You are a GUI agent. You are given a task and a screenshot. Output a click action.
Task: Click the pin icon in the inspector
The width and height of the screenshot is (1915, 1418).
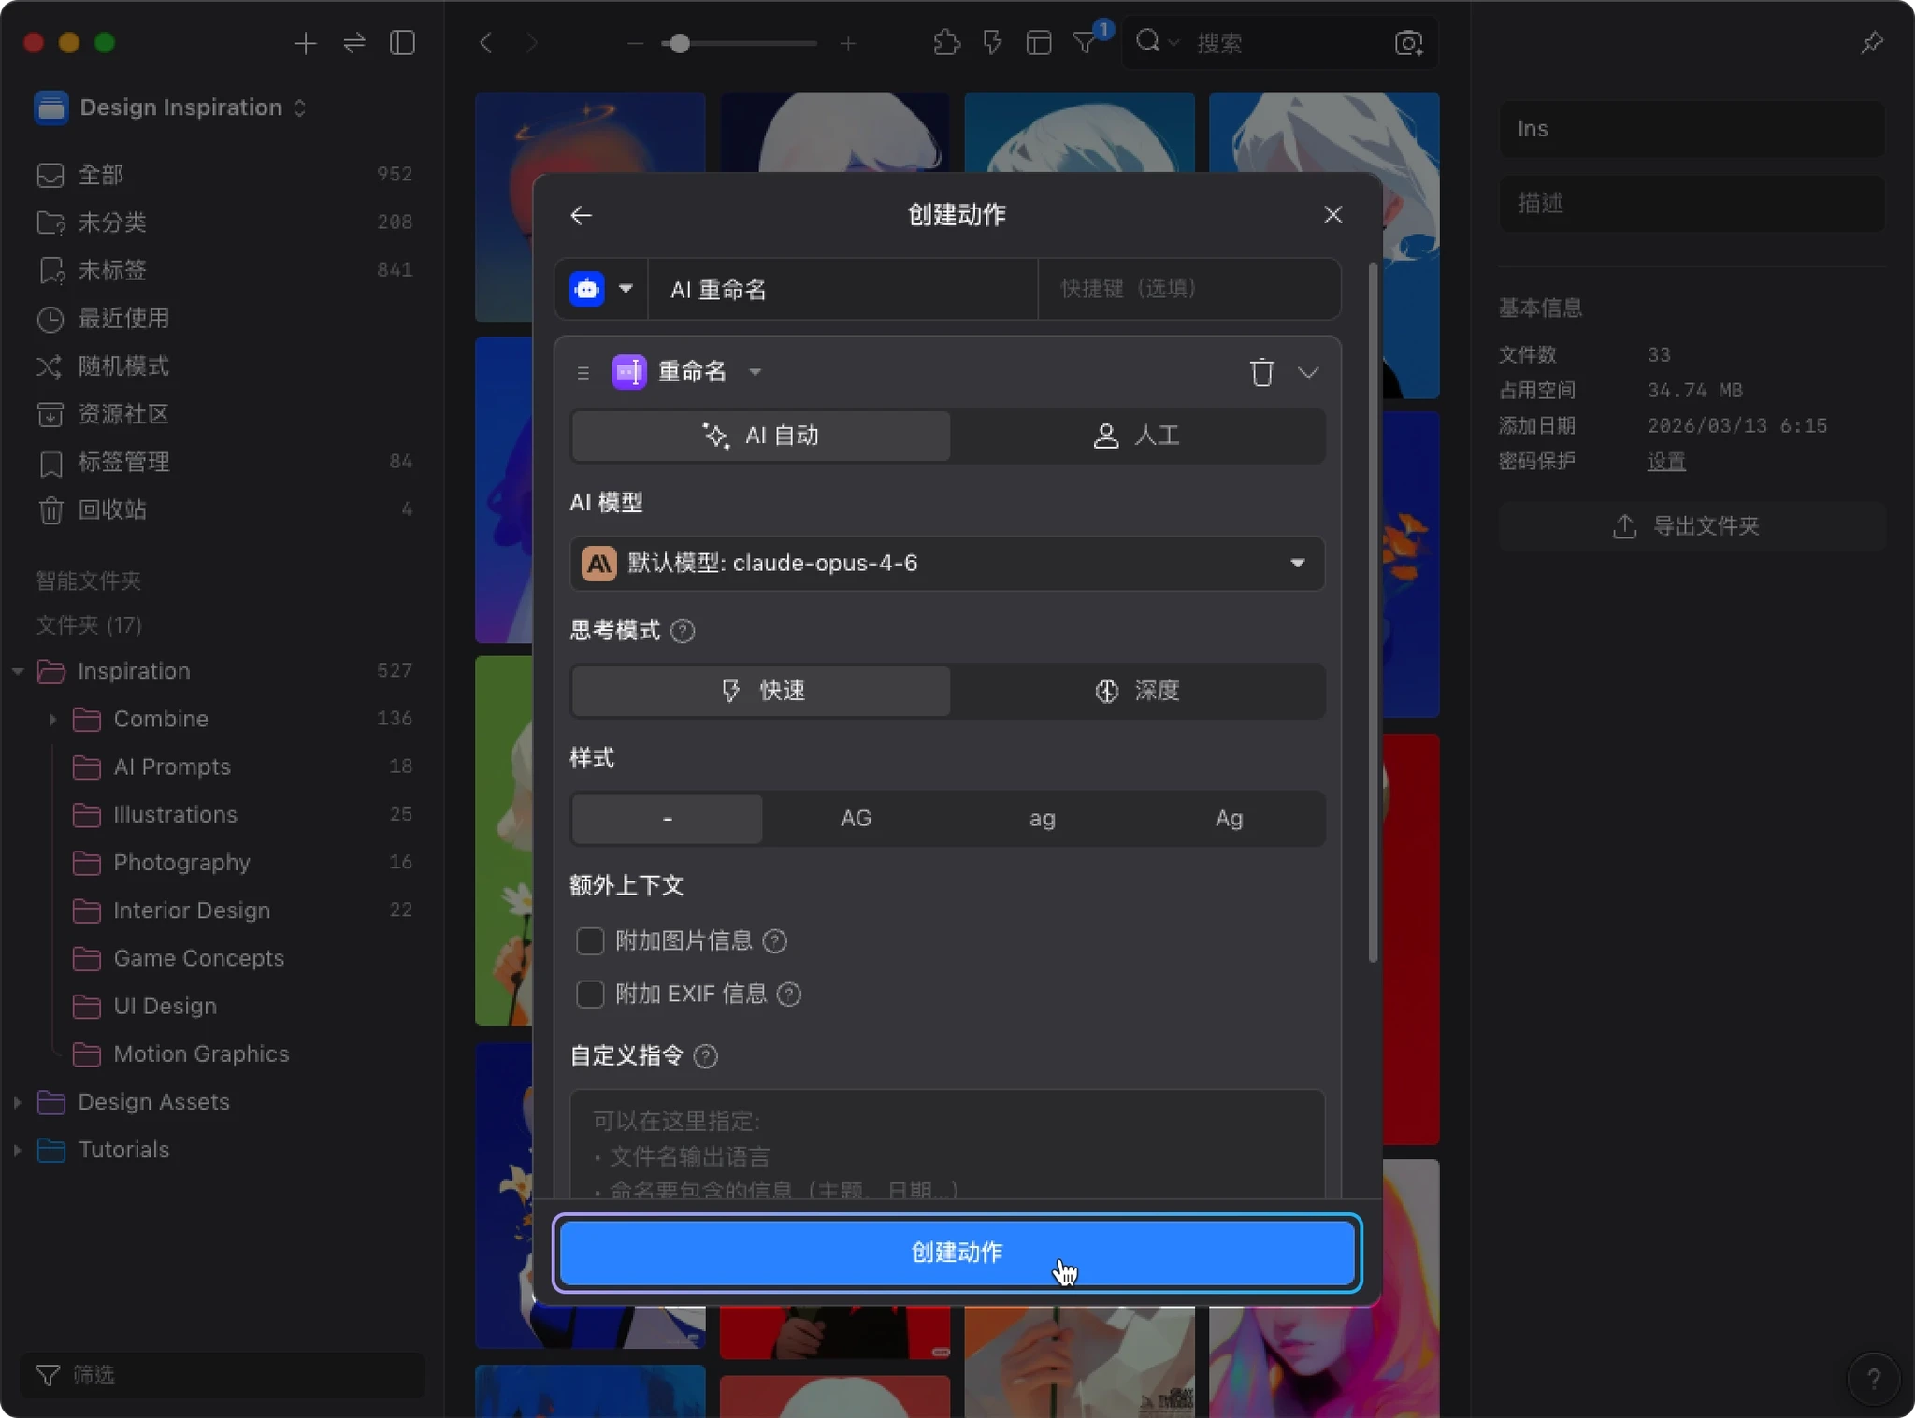click(1871, 43)
